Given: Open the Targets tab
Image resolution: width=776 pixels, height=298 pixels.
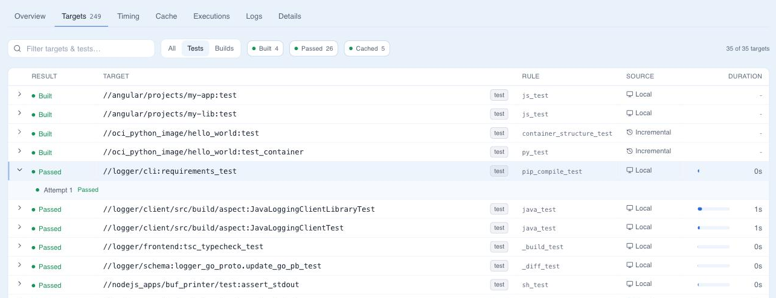Looking at the screenshot, I should point(82,16).
